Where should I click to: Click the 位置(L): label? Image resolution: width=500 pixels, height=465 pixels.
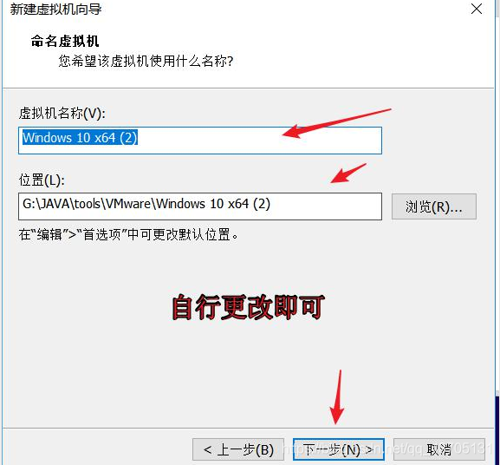(x=42, y=180)
